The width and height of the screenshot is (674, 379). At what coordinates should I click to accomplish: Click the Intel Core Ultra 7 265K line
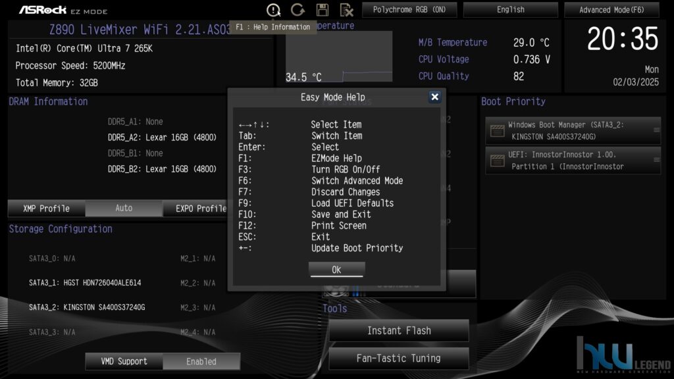point(84,49)
